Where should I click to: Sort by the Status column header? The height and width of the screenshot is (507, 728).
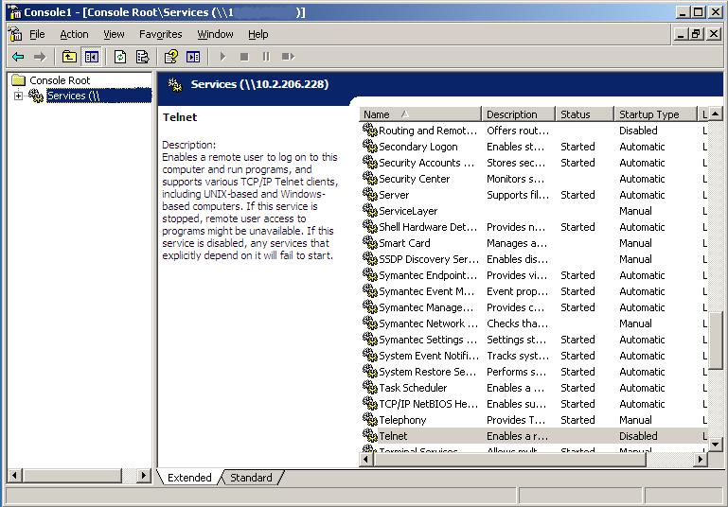(585, 114)
